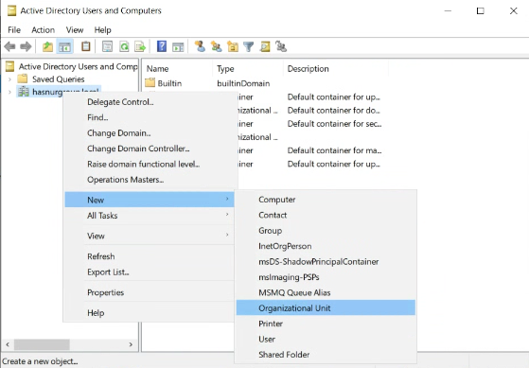Image resolution: width=529 pixels, height=368 pixels.
Task: Open the File menu
Action: pos(14,30)
